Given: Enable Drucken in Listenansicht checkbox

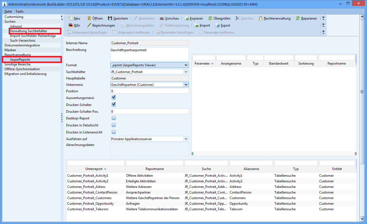Looking at the screenshot, I should (114, 132).
